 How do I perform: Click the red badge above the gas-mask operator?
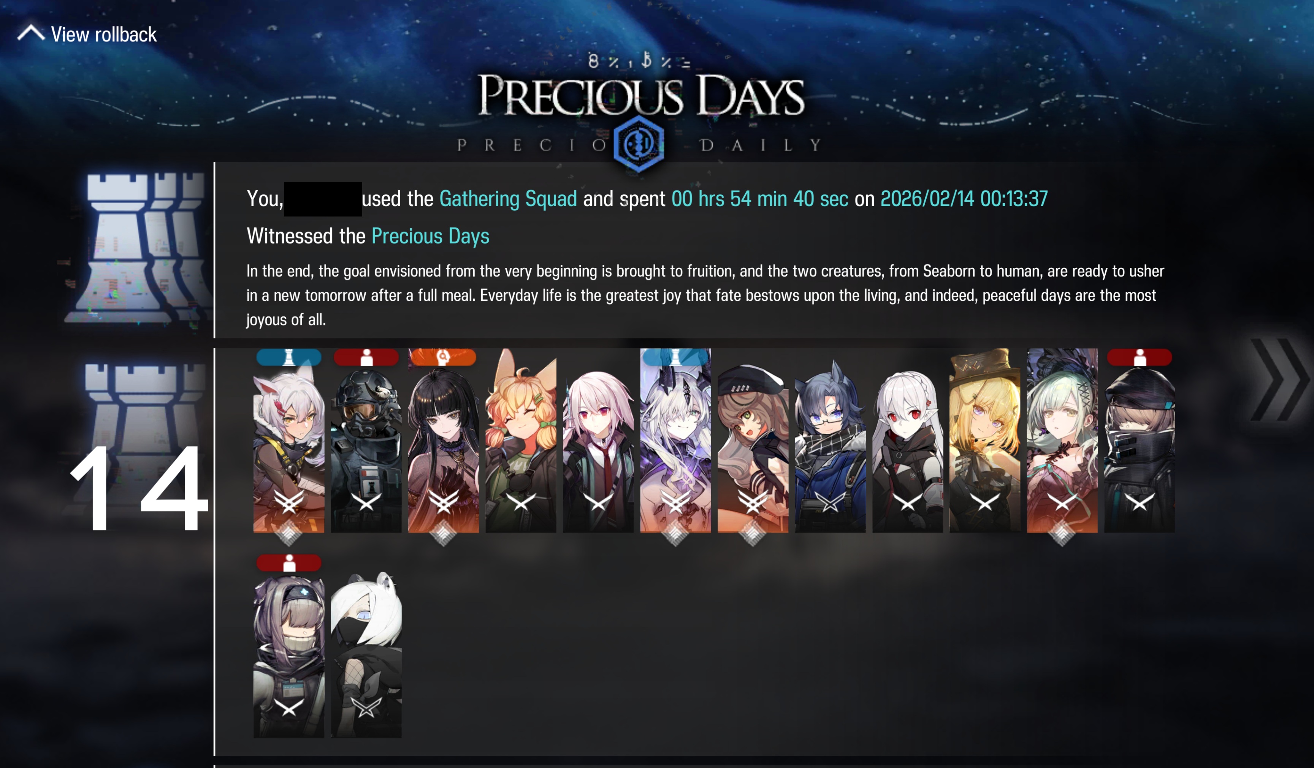click(x=366, y=357)
